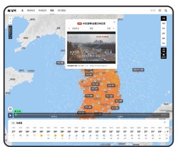Select the 강수 map layer
Viewport: 178px width, 147px height.
pyautogui.click(x=164, y=28)
